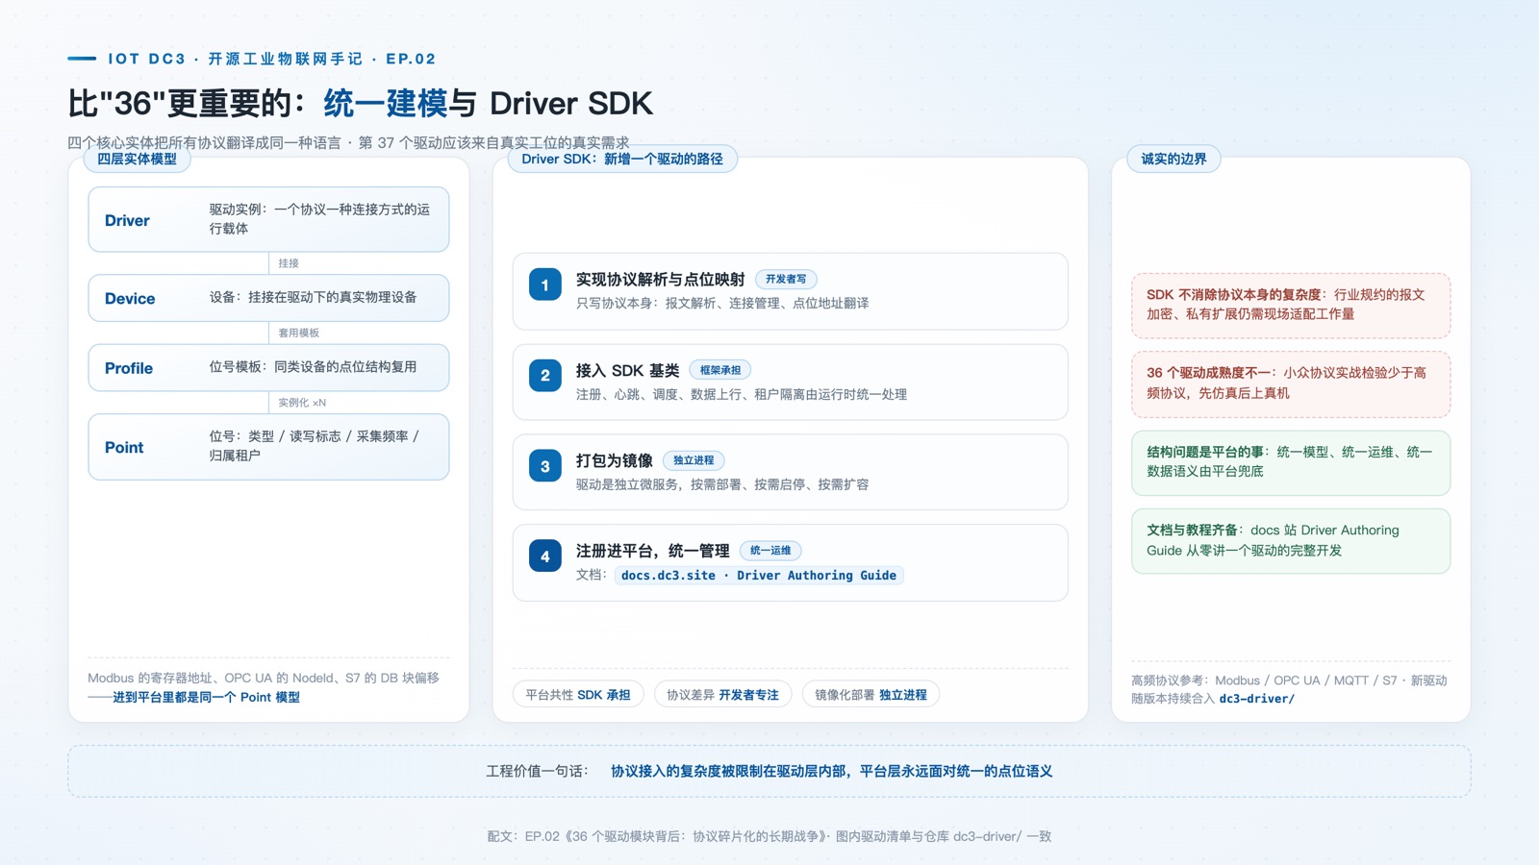Select the 统一运维 tag
The image size is (1539, 865).
click(x=770, y=551)
